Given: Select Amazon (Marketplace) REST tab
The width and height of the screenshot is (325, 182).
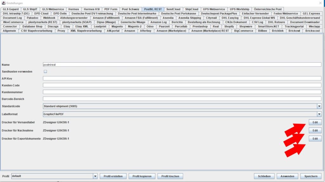Looking at the screenshot, I should pyautogui.click(x=210, y=31).
